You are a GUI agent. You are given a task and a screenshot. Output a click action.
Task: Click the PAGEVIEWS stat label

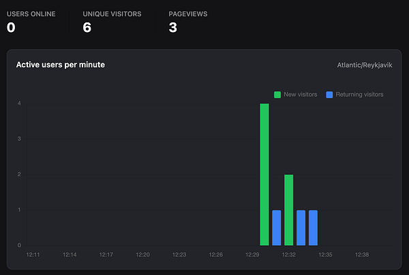pos(188,14)
